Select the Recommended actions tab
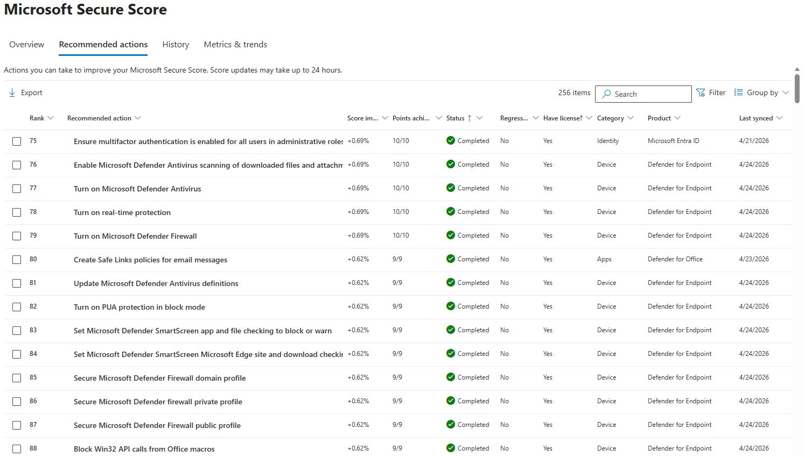The height and width of the screenshot is (457, 805). pos(103,45)
